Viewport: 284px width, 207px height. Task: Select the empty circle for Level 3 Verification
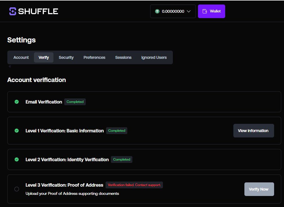click(17, 189)
